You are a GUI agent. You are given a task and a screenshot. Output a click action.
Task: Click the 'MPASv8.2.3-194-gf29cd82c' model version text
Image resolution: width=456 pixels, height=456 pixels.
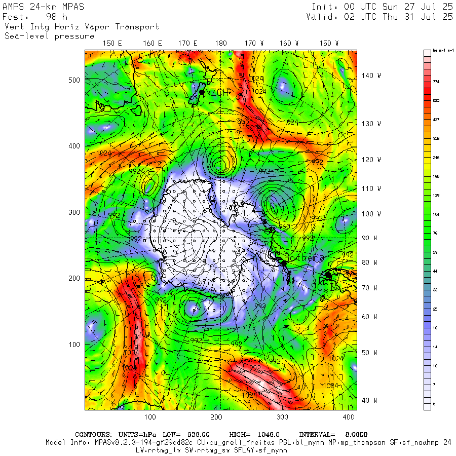143,443
